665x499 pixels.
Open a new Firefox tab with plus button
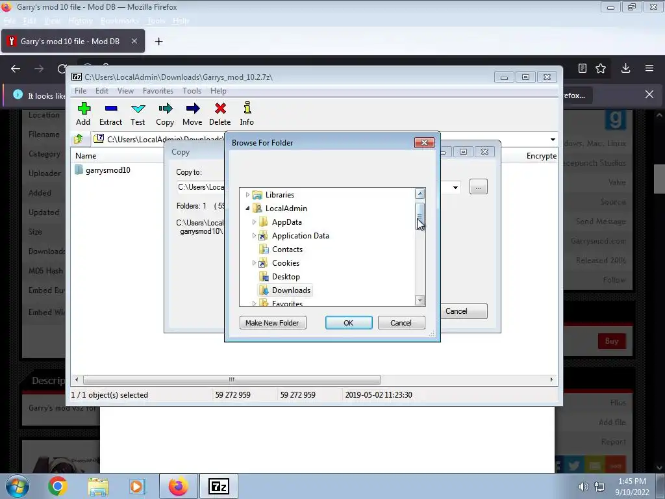coord(158,41)
